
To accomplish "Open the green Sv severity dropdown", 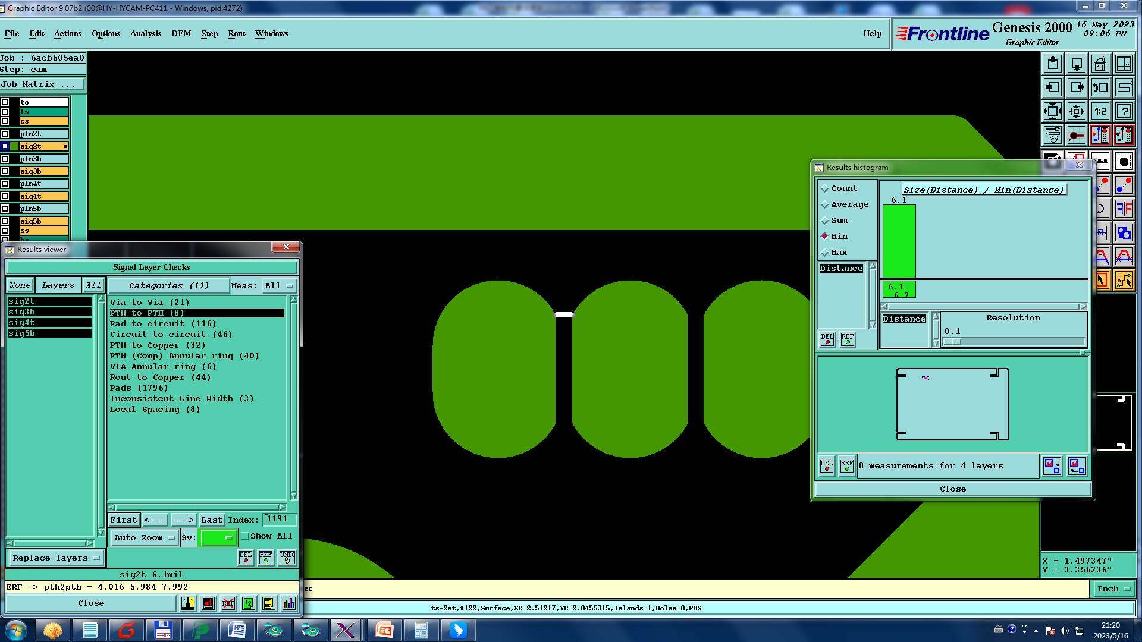I will click(219, 537).
